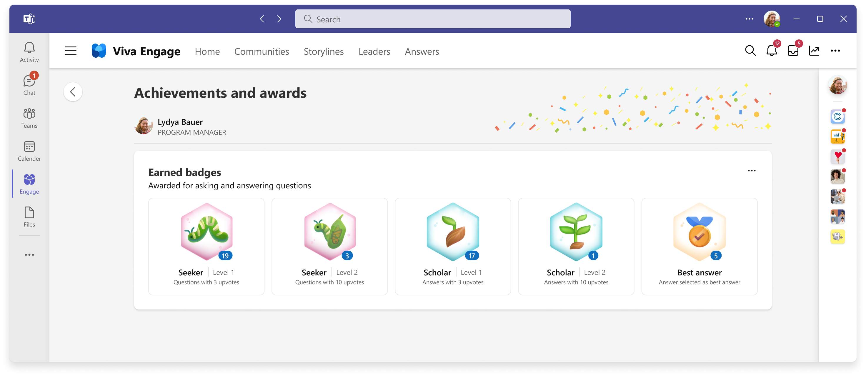Click the Viva Engage inbox icon
Image resolution: width=866 pixels, height=376 pixels.
tap(793, 51)
